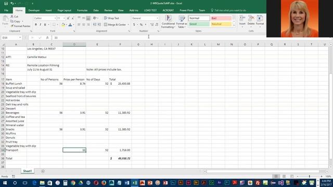
Task: Select the Sheet1 tab
Action: pyautogui.click(x=28, y=171)
